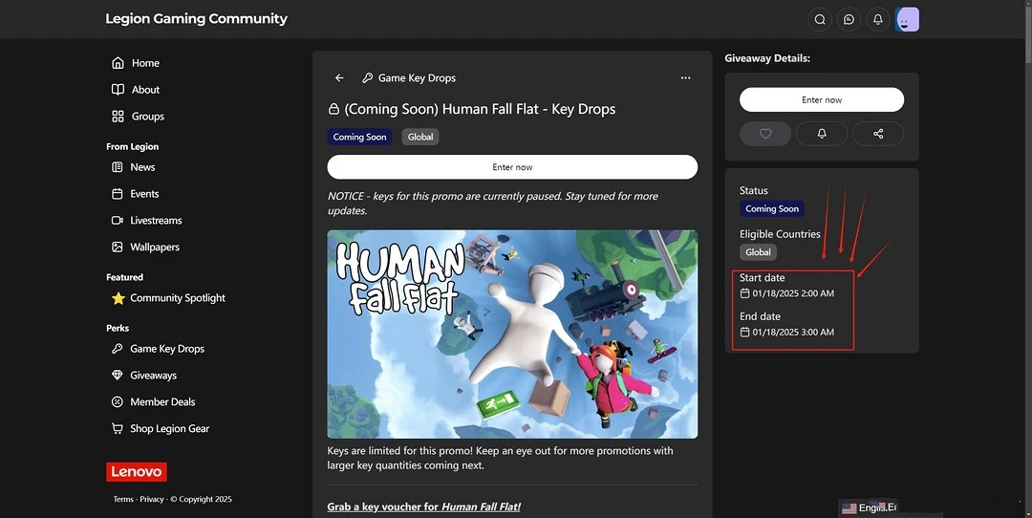The width and height of the screenshot is (1032, 518).
Task: Click the back arrow beside Game Key Drops
Action: [339, 78]
